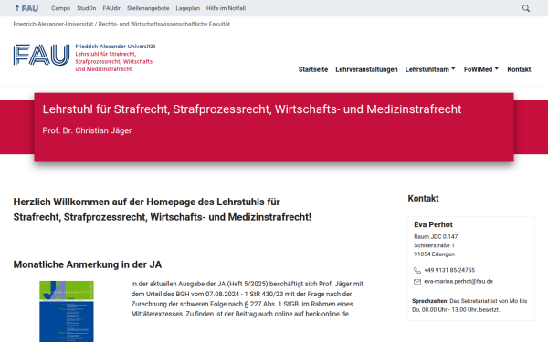Expand the Lehrstuhlteam dropdown menu
Image resolution: width=548 pixels, height=342 pixels.
click(430, 69)
